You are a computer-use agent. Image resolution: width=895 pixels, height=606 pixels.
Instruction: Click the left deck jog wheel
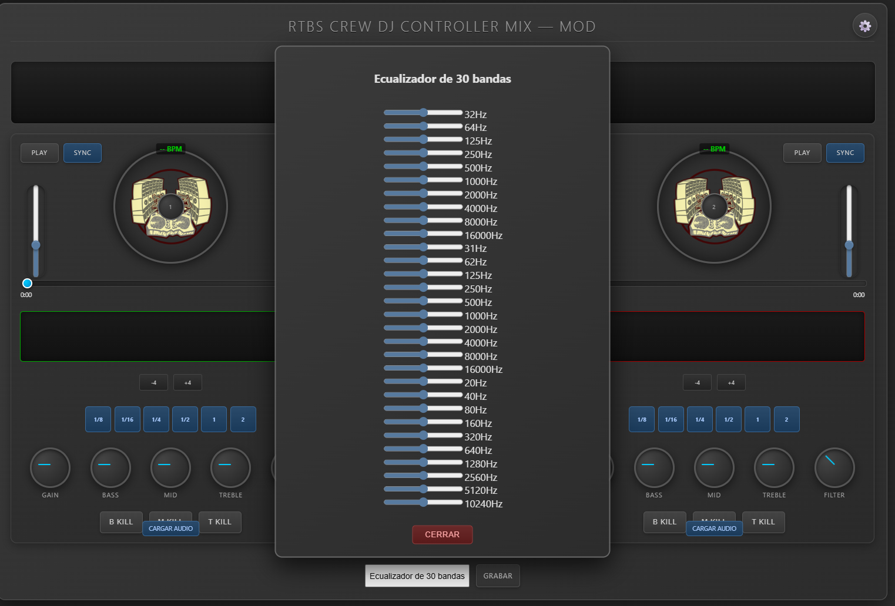point(170,206)
